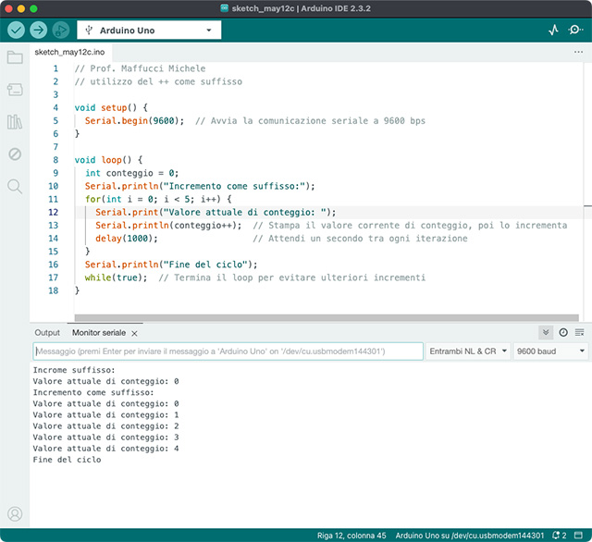
Task: Open the Sketchbook folder panel
Action: pos(15,58)
